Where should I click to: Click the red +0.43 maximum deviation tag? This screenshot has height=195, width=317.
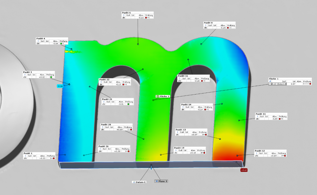[x=244, y=170]
